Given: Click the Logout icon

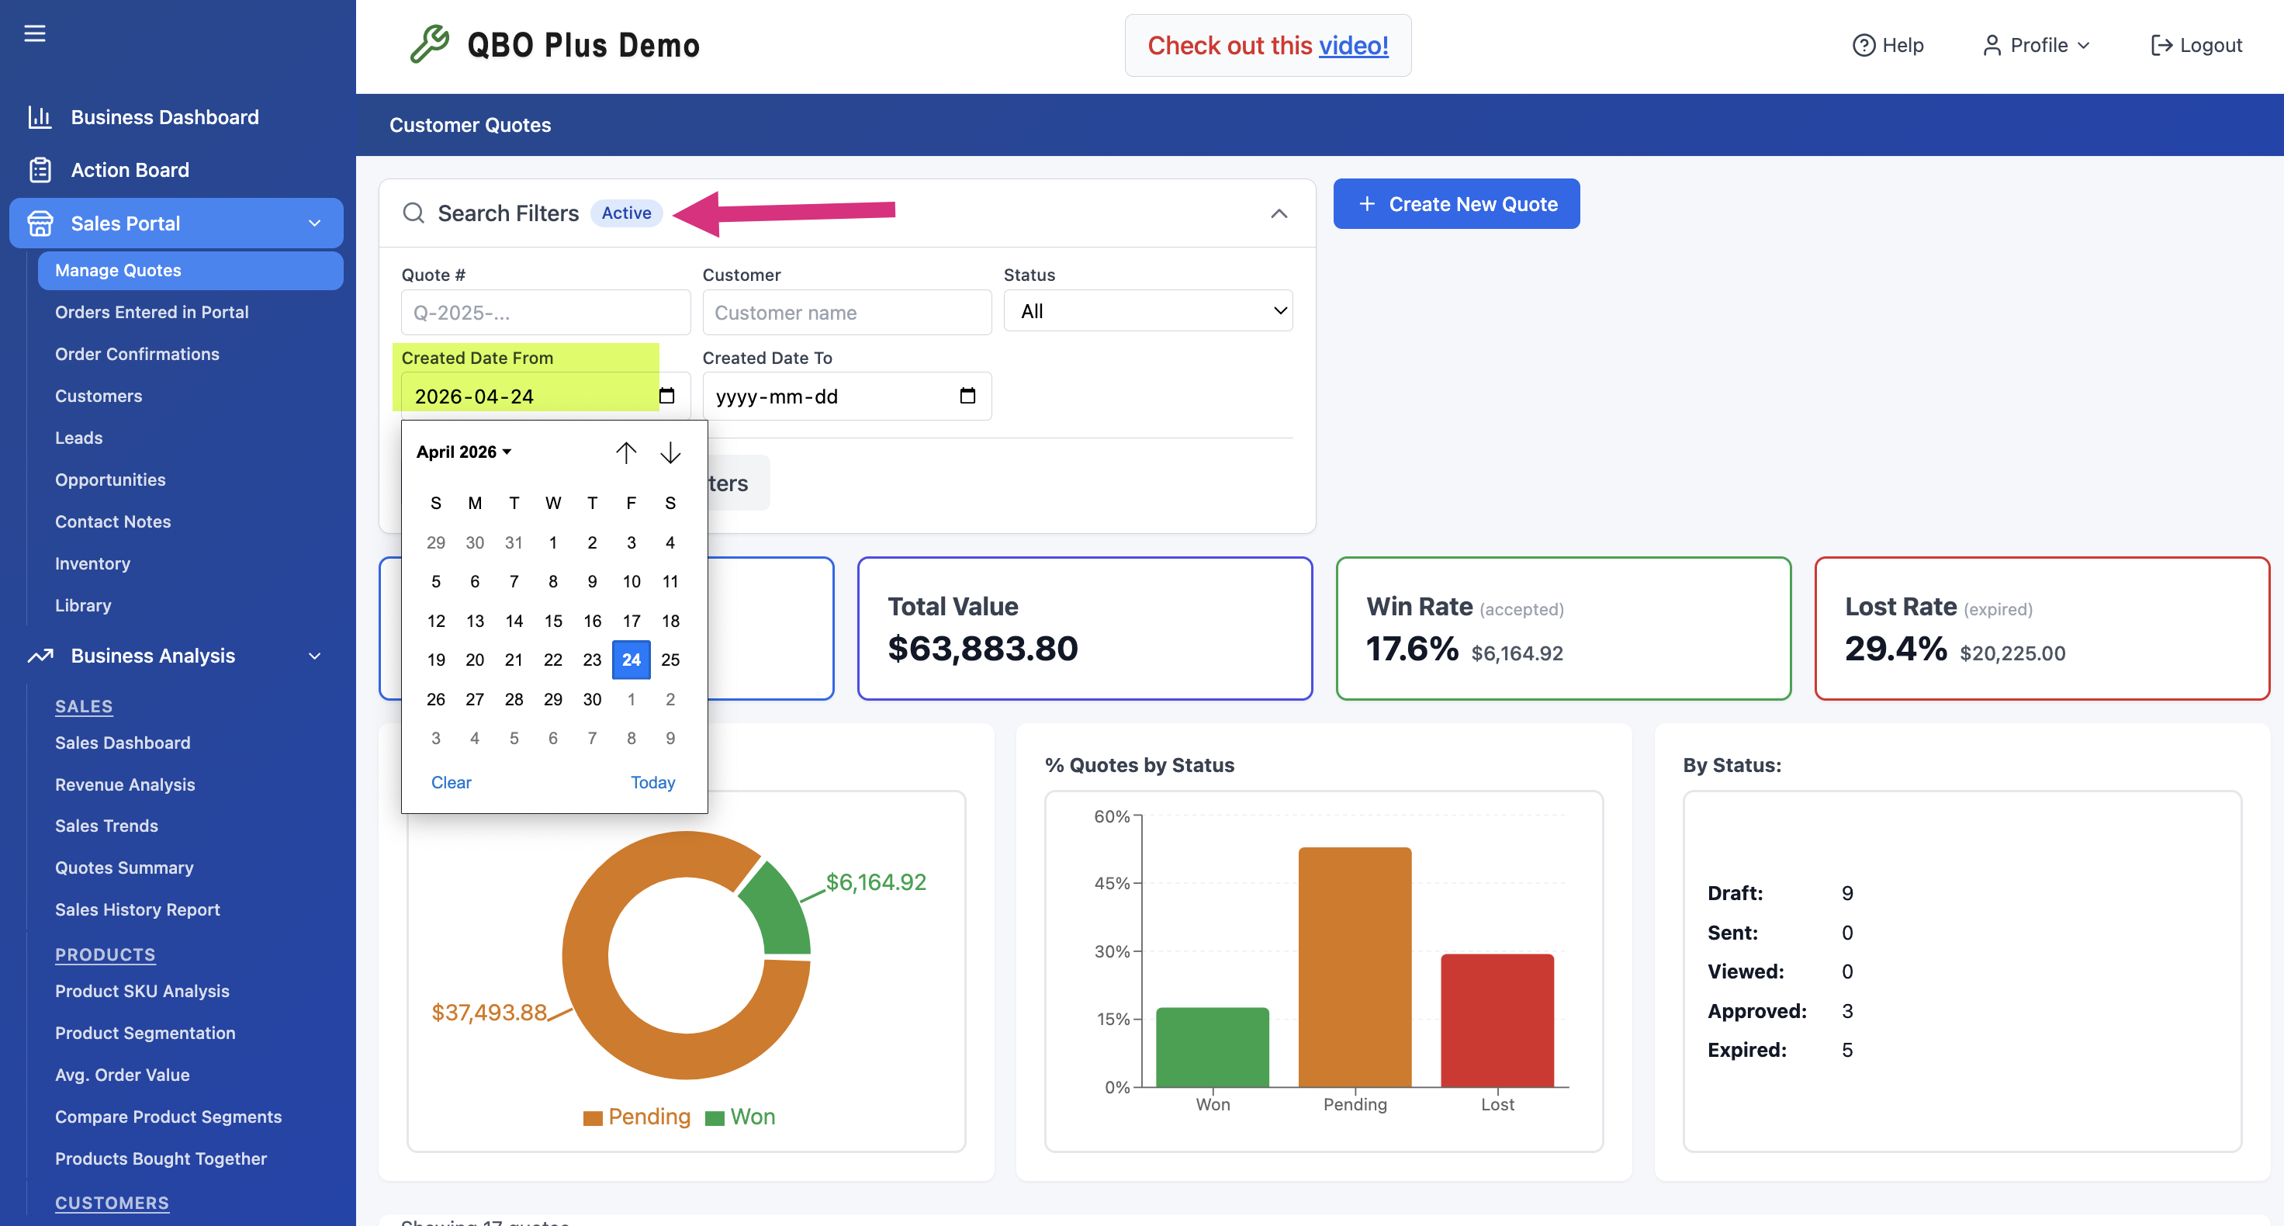Looking at the screenshot, I should coord(2161,45).
